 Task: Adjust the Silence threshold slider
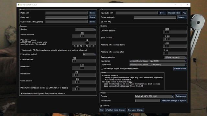coord(84,36)
